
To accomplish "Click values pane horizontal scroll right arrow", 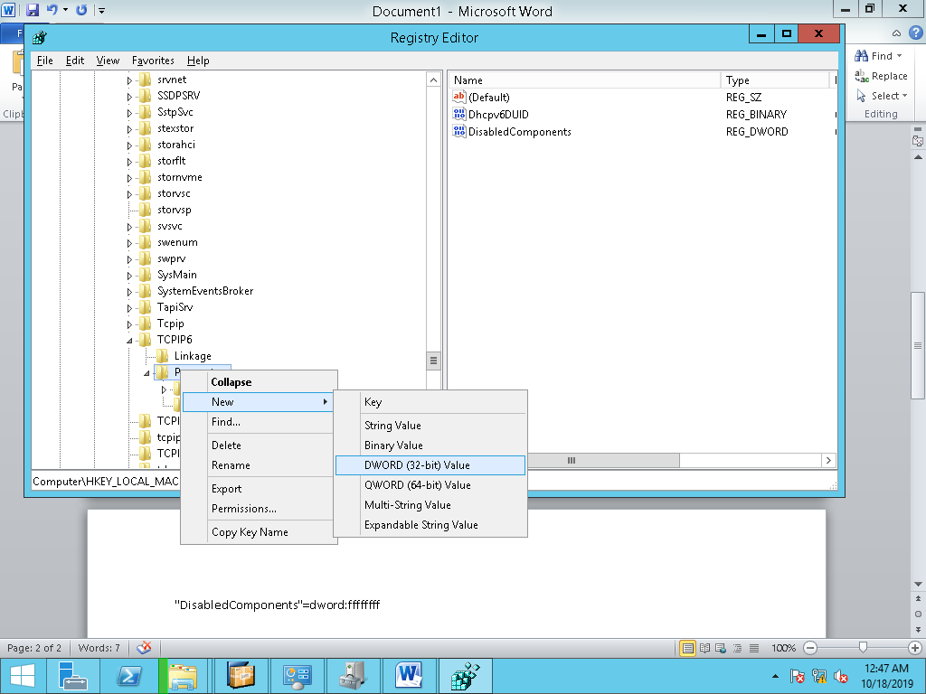I will tap(828, 460).
